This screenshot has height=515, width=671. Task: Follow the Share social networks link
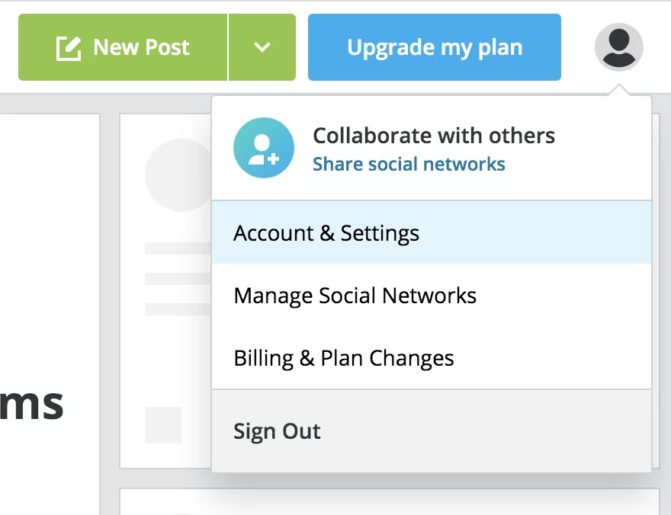(x=409, y=164)
